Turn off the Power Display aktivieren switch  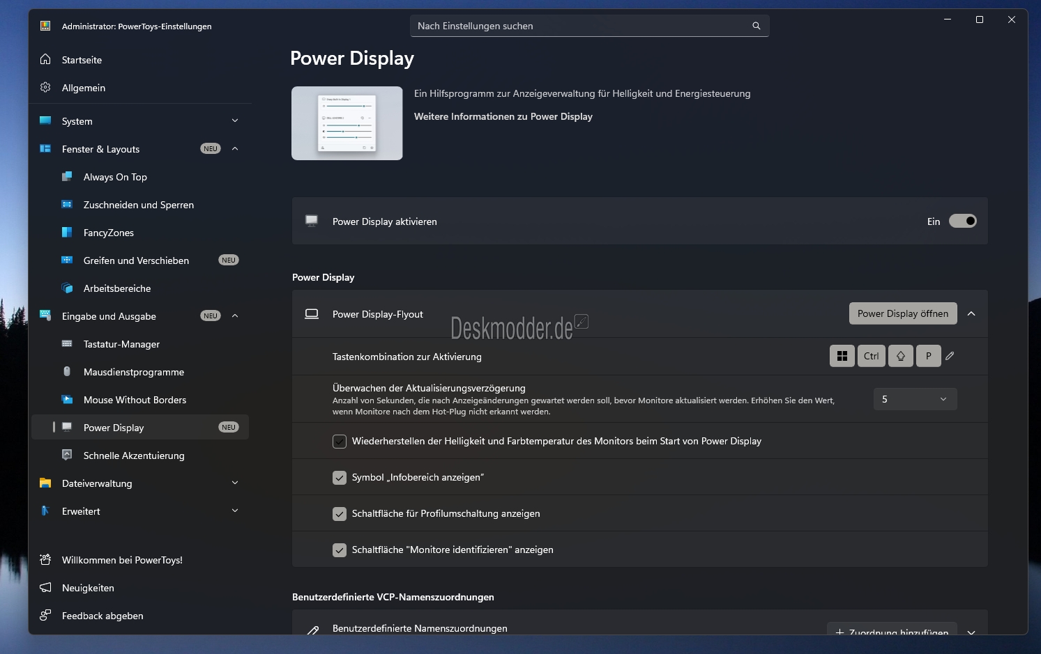(x=962, y=221)
